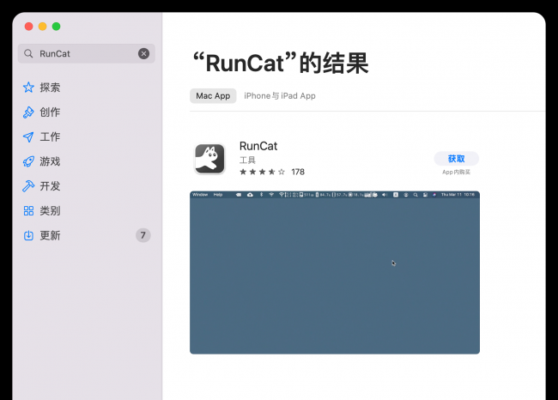Click the search magnifier icon in sidebar
Image resolution: width=558 pixels, height=400 pixels.
point(28,54)
